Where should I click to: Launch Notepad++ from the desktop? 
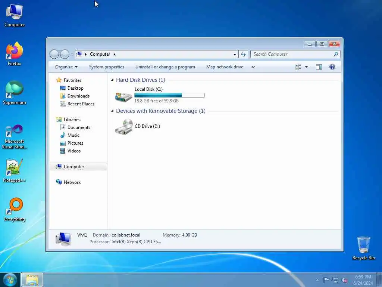[x=15, y=171]
